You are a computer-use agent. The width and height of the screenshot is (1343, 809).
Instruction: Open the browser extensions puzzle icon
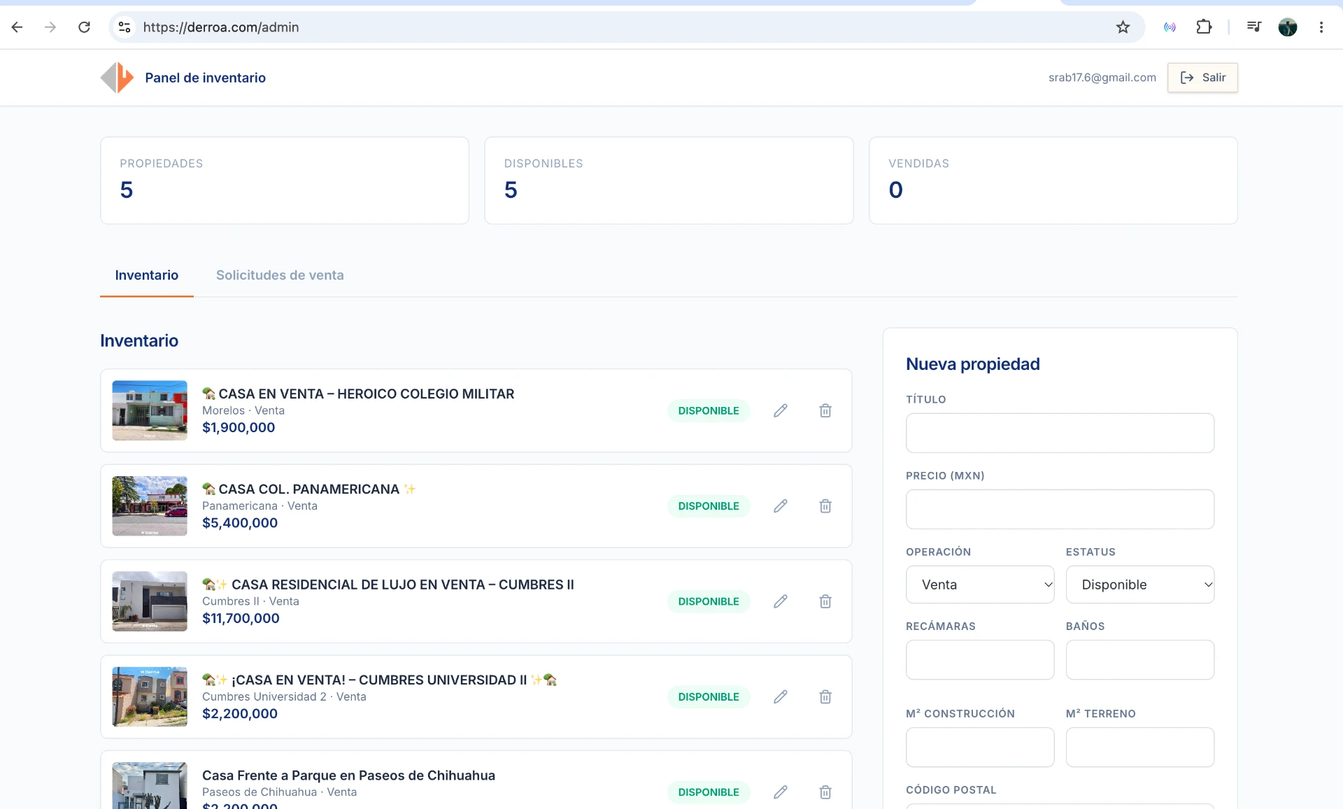tap(1204, 27)
